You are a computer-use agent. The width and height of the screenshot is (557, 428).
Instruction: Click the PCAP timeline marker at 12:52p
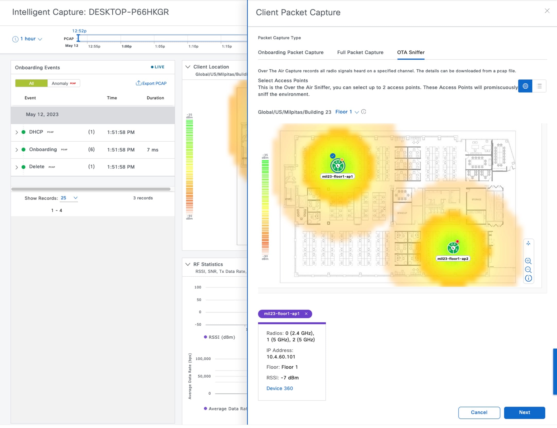pyautogui.click(x=78, y=38)
